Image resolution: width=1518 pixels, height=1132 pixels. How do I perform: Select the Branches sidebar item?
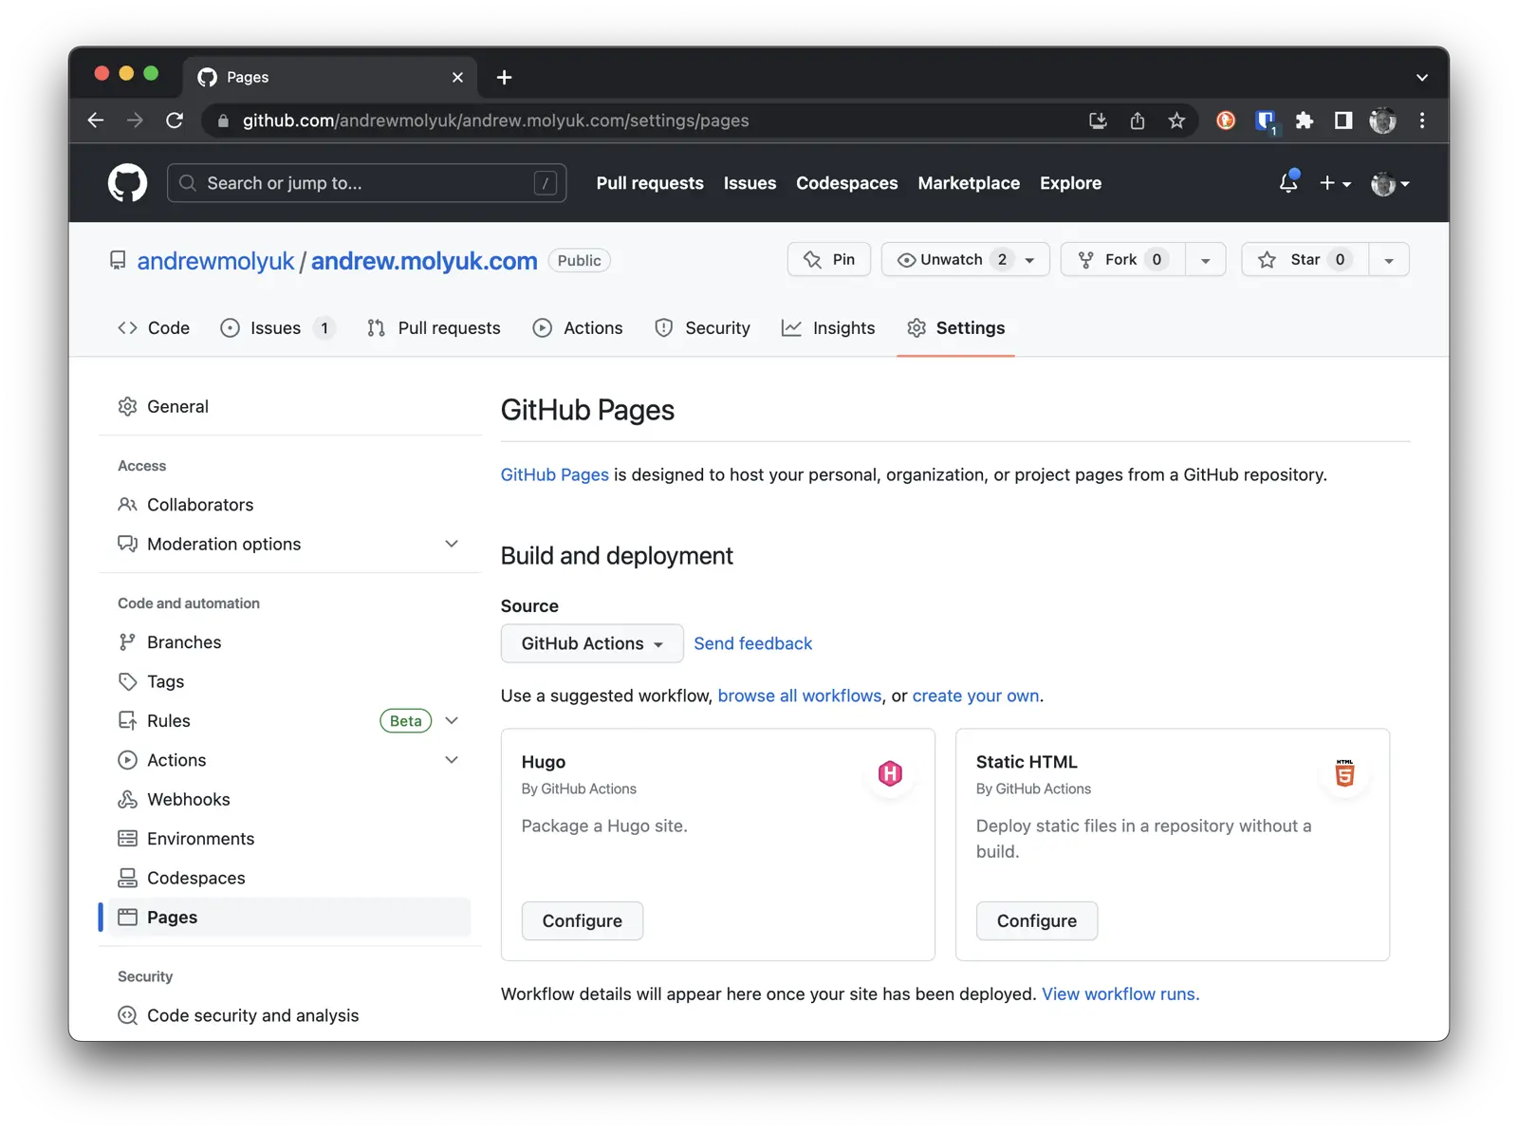click(x=183, y=641)
